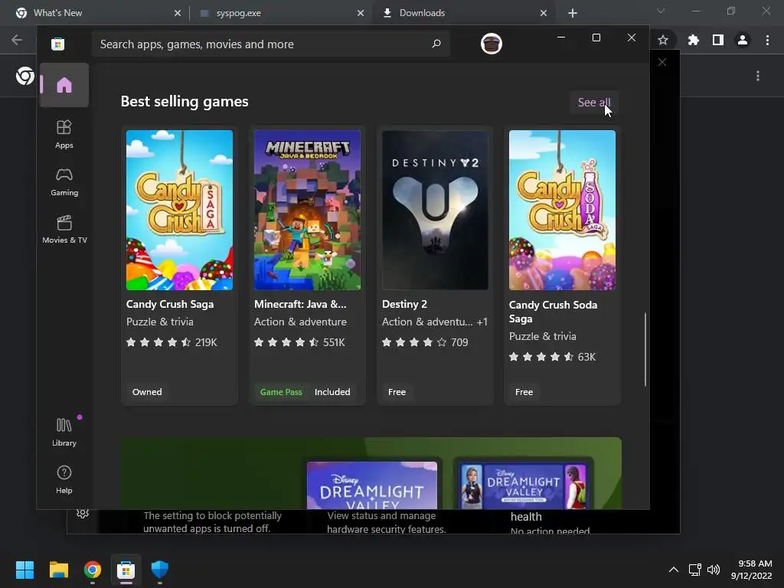Open a new Chrome tab
This screenshot has width=784, height=588.
tap(573, 14)
